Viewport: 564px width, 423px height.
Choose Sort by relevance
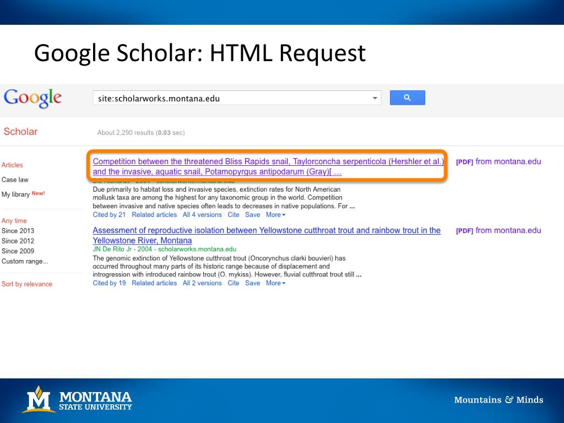click(27, 284)
